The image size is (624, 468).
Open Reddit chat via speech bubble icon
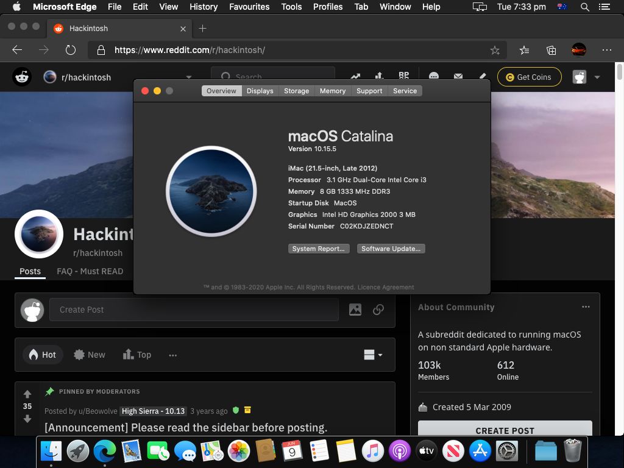(x=434, y=77)
